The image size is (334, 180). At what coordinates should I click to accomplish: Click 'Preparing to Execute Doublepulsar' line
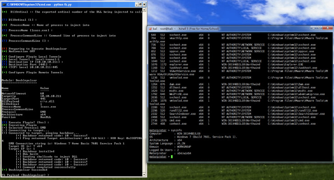click(34, 49)
